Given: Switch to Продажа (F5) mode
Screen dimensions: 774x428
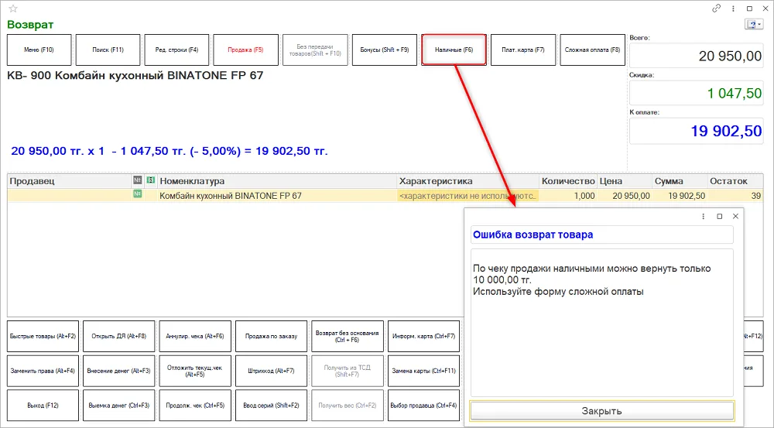Looking at the screenshot, I should (x=246, y=50).
